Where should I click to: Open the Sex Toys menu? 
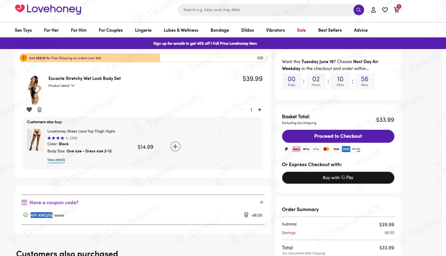click(23, 30)
